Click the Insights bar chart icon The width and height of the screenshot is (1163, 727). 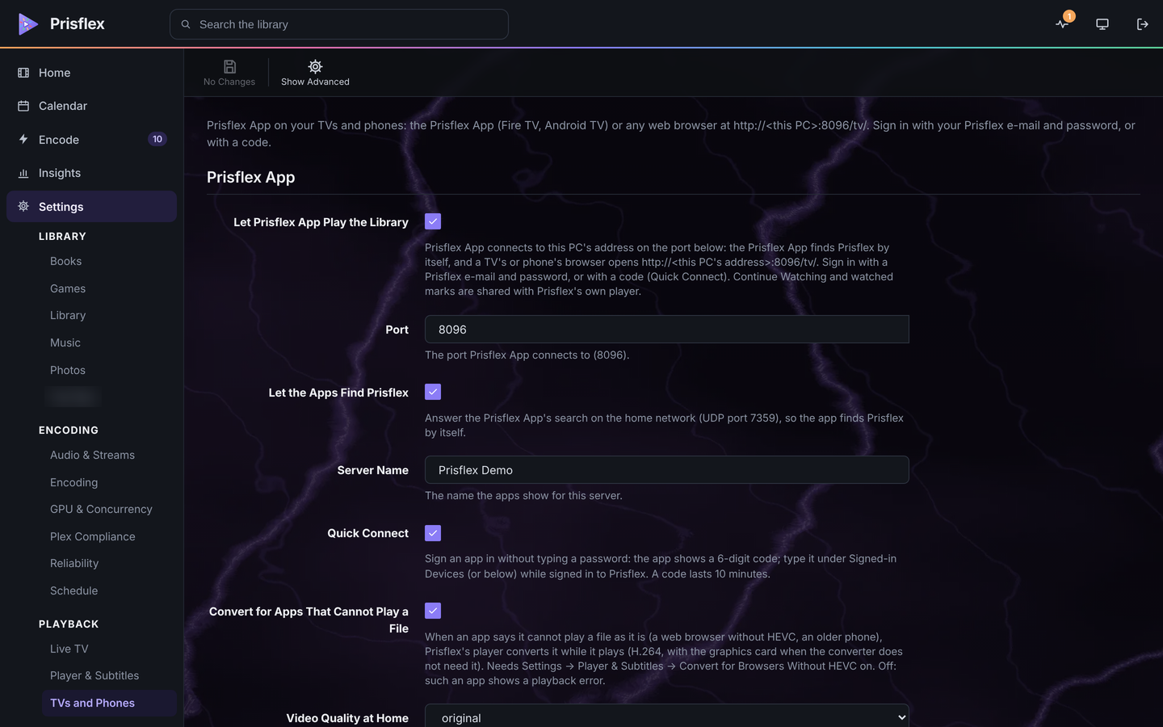23,173
